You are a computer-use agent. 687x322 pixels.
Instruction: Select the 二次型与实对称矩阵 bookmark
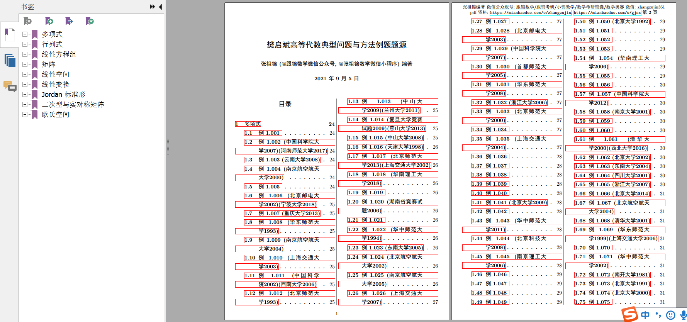73,105
